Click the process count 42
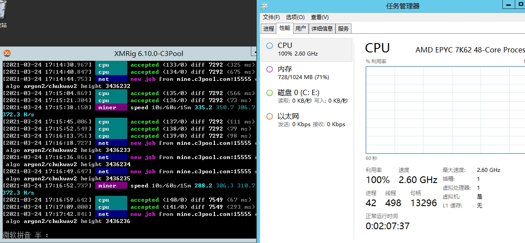The height and width of the screenshot is (243, 525). tap(371, 203)
